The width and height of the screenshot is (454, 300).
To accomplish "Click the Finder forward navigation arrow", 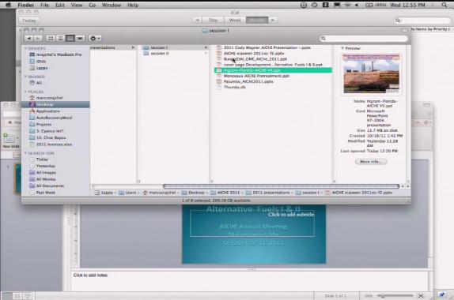I will click(38, 38).
